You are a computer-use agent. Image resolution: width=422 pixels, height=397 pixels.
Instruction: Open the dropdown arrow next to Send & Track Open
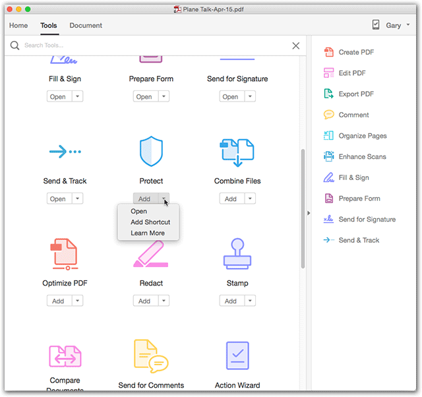(77, 198)
